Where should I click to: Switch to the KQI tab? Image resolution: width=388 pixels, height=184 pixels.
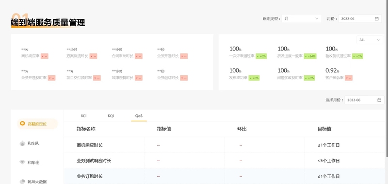pyautogui.click(x=111, y=116)
